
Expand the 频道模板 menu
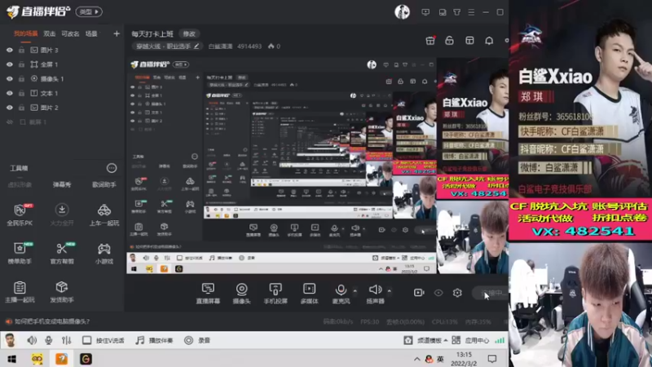pos(432,340)
